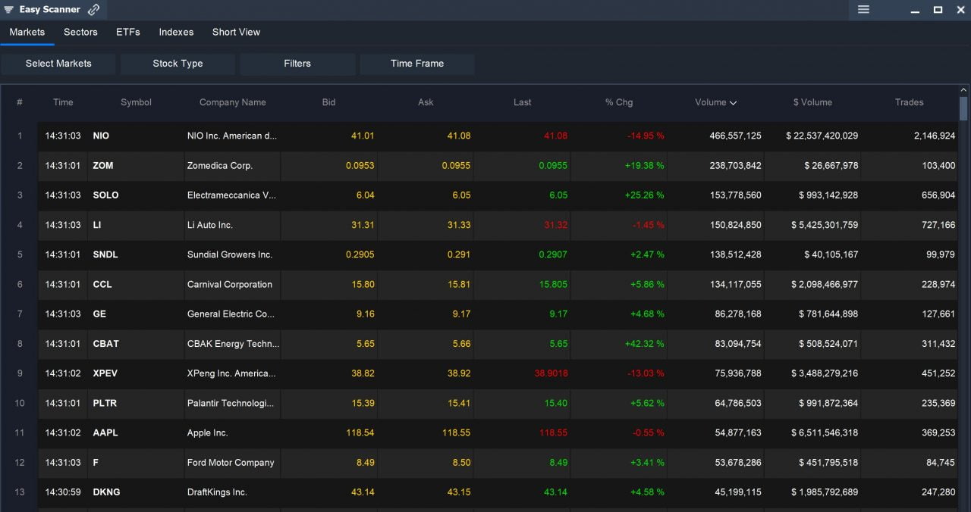Maximize the Easy Scanner window

(x=938, y=10)
